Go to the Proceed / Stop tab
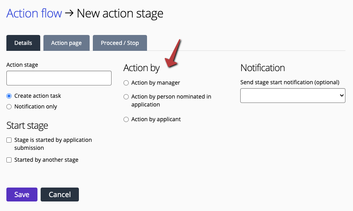The width and height of the screenshot is (353, 211). [x=120, y=43]
